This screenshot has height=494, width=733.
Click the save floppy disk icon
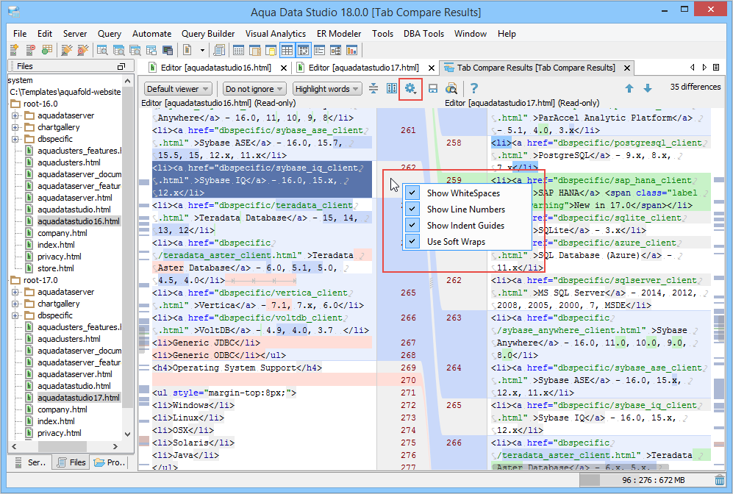[x=434, y=89]
